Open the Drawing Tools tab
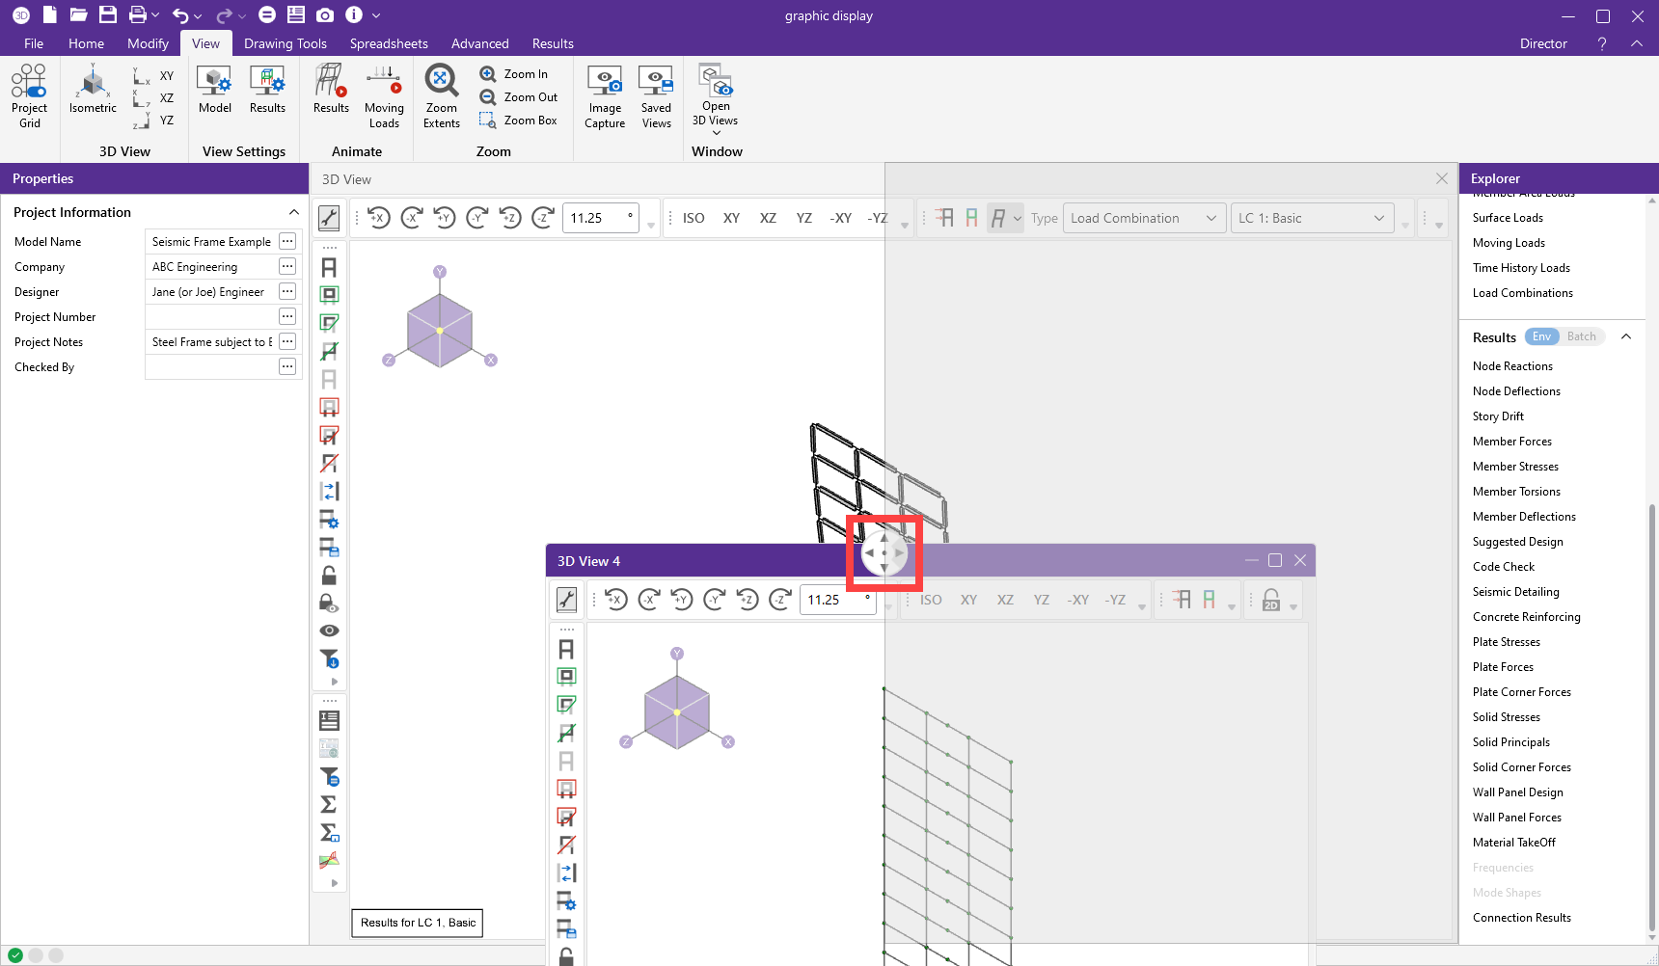Image resolution: width=1659 pixels, height=966 pixels. point(285,43)
